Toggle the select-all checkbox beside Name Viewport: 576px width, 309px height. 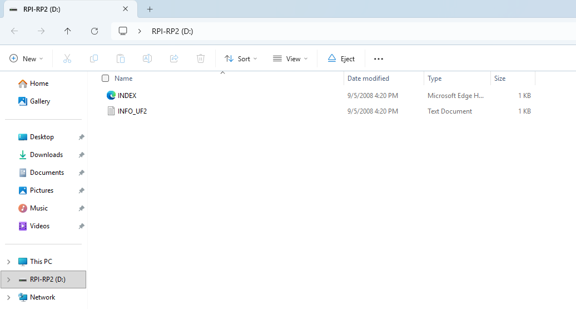(106, 79)
